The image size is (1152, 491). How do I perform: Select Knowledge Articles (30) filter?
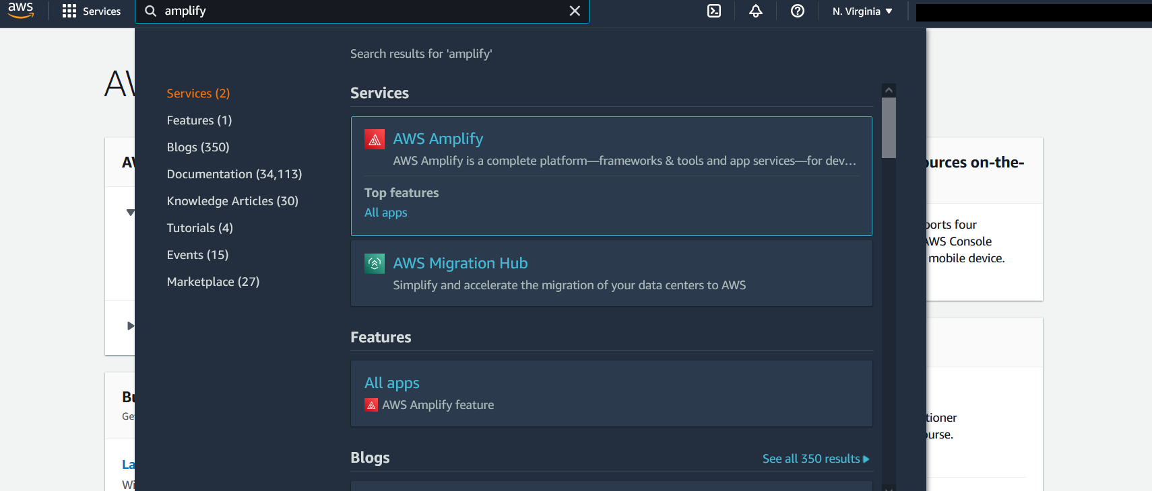tap(232, 201)
